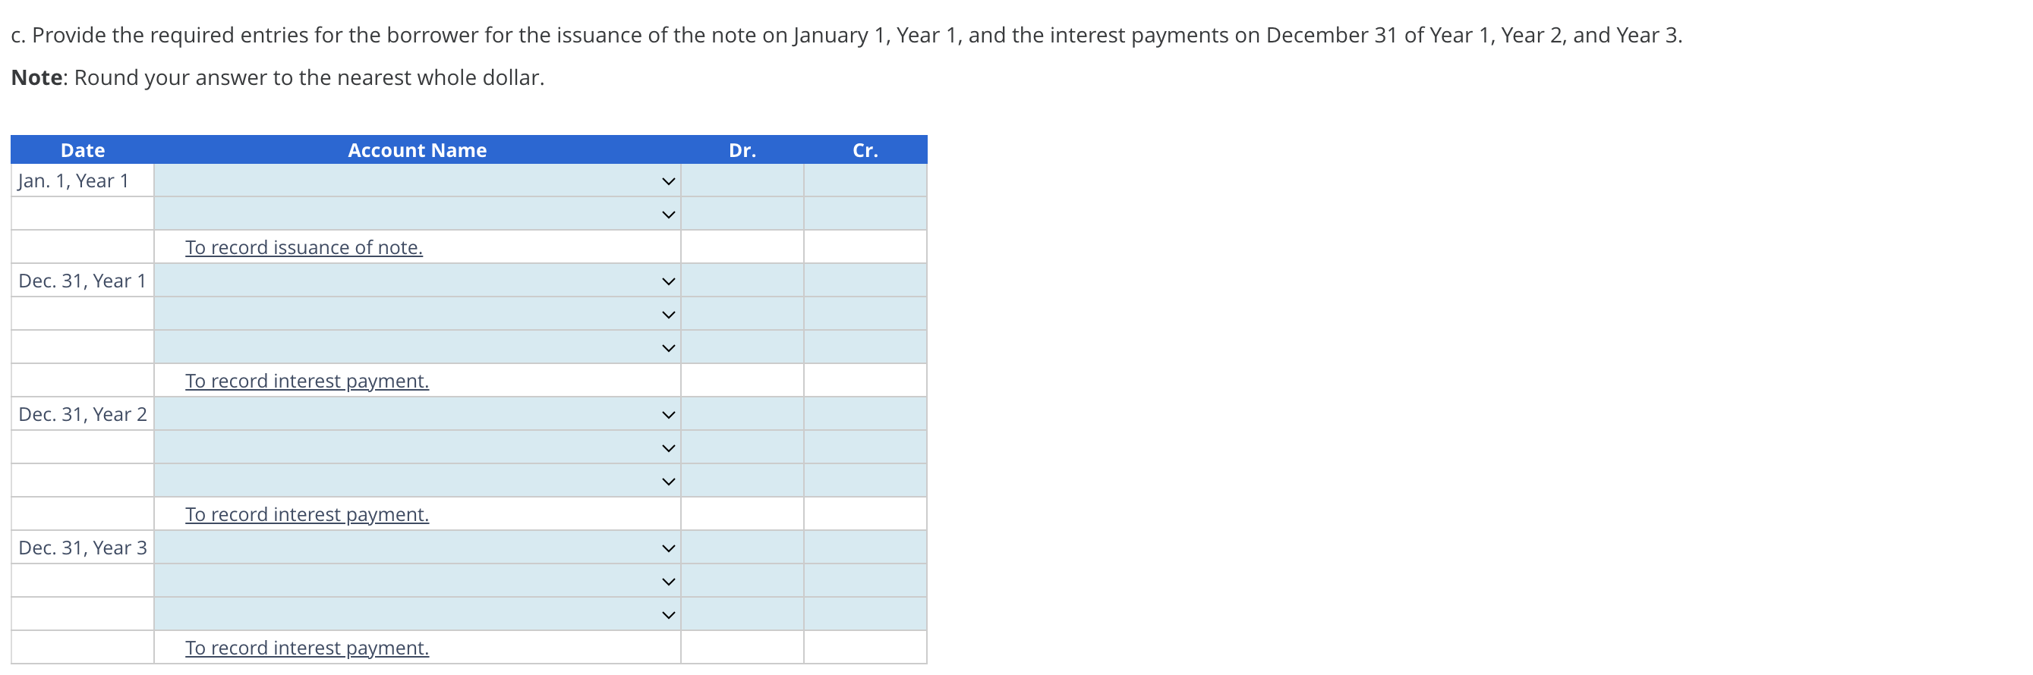Select the Jan. 1, Year 1 date cell
This screenshot has height=675, width=2033.
[x=81, y=180]
